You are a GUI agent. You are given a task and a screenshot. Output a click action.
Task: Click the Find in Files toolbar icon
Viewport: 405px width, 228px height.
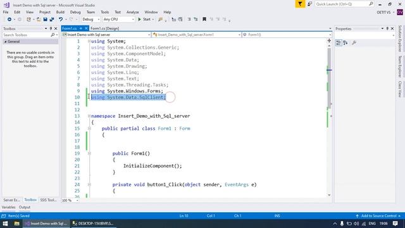coord(160,20)
